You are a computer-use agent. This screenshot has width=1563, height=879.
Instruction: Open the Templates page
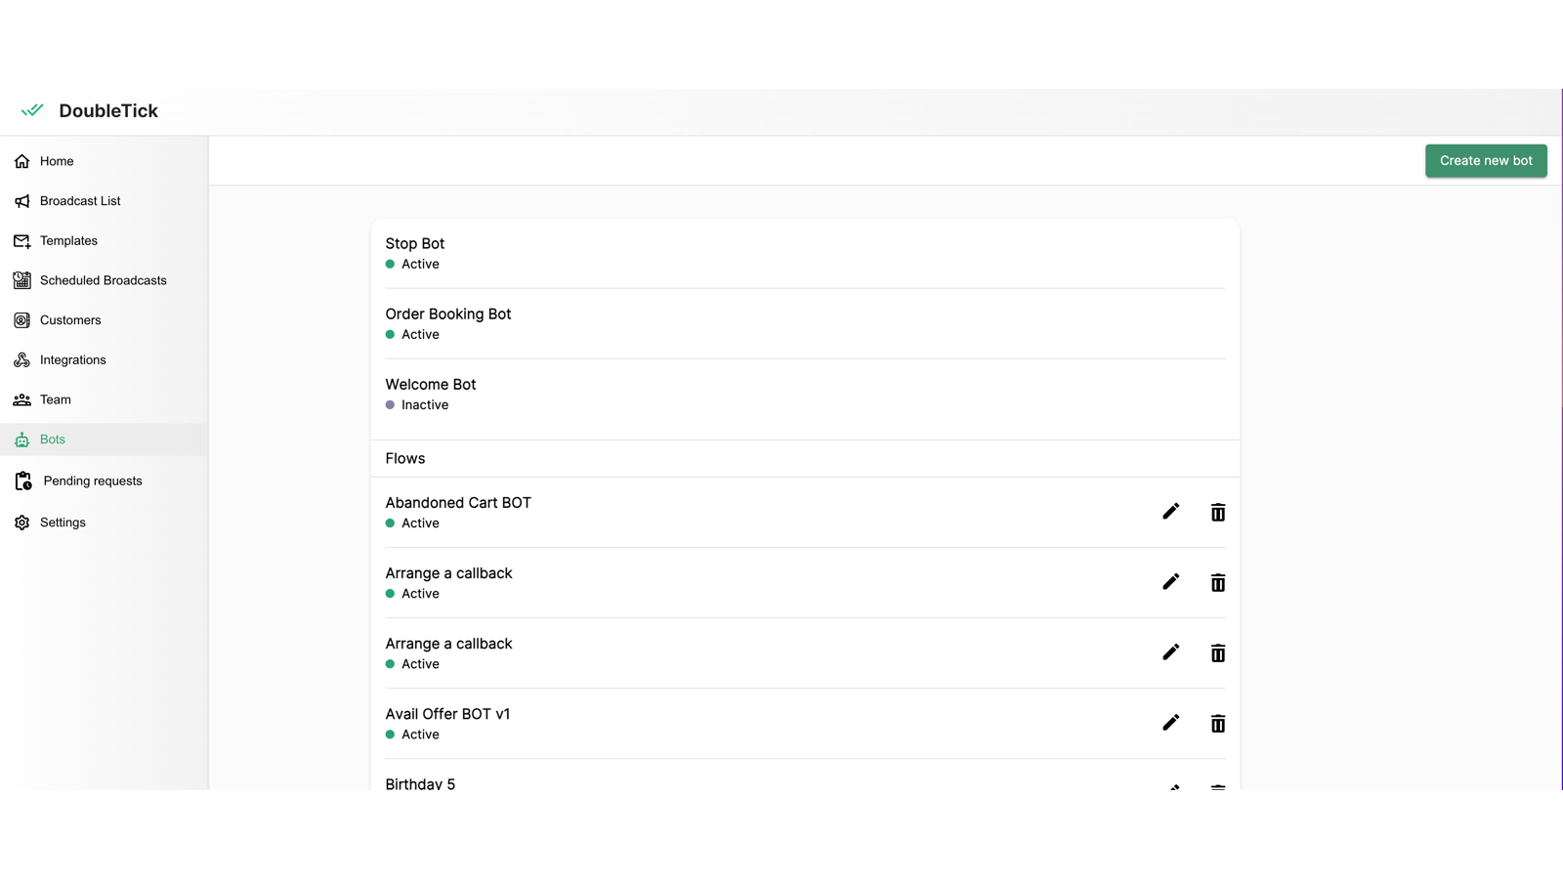tap(68, 241)
